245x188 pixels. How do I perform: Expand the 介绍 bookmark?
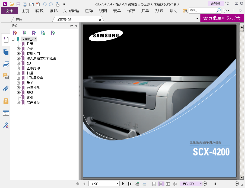pyautogui.click(x=18, y=49)
